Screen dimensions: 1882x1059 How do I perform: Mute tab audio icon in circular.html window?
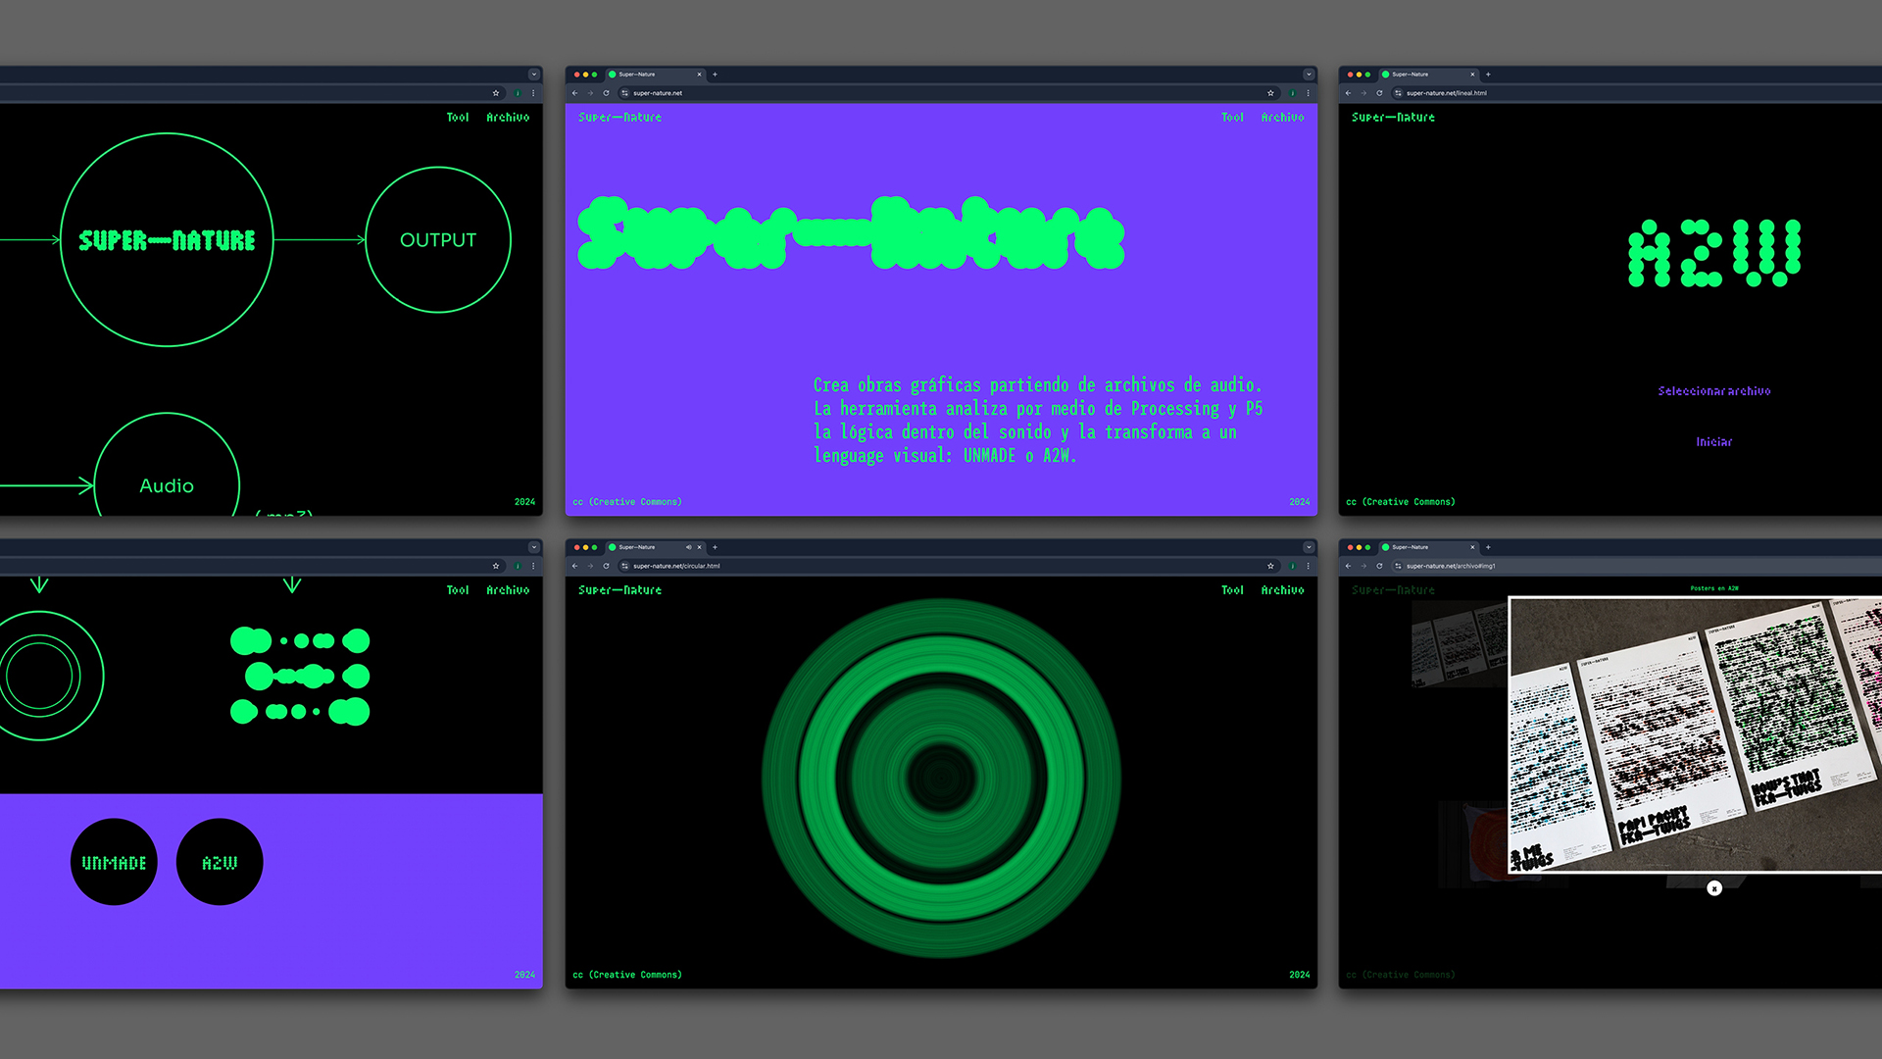(688, 547)
